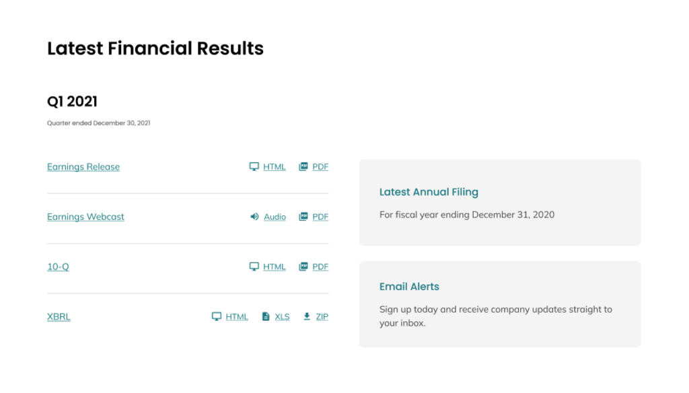Viewport: 689px width, 393px height.
Task: Select the Email Alerts card heading
Action: [x=409, y=286]
